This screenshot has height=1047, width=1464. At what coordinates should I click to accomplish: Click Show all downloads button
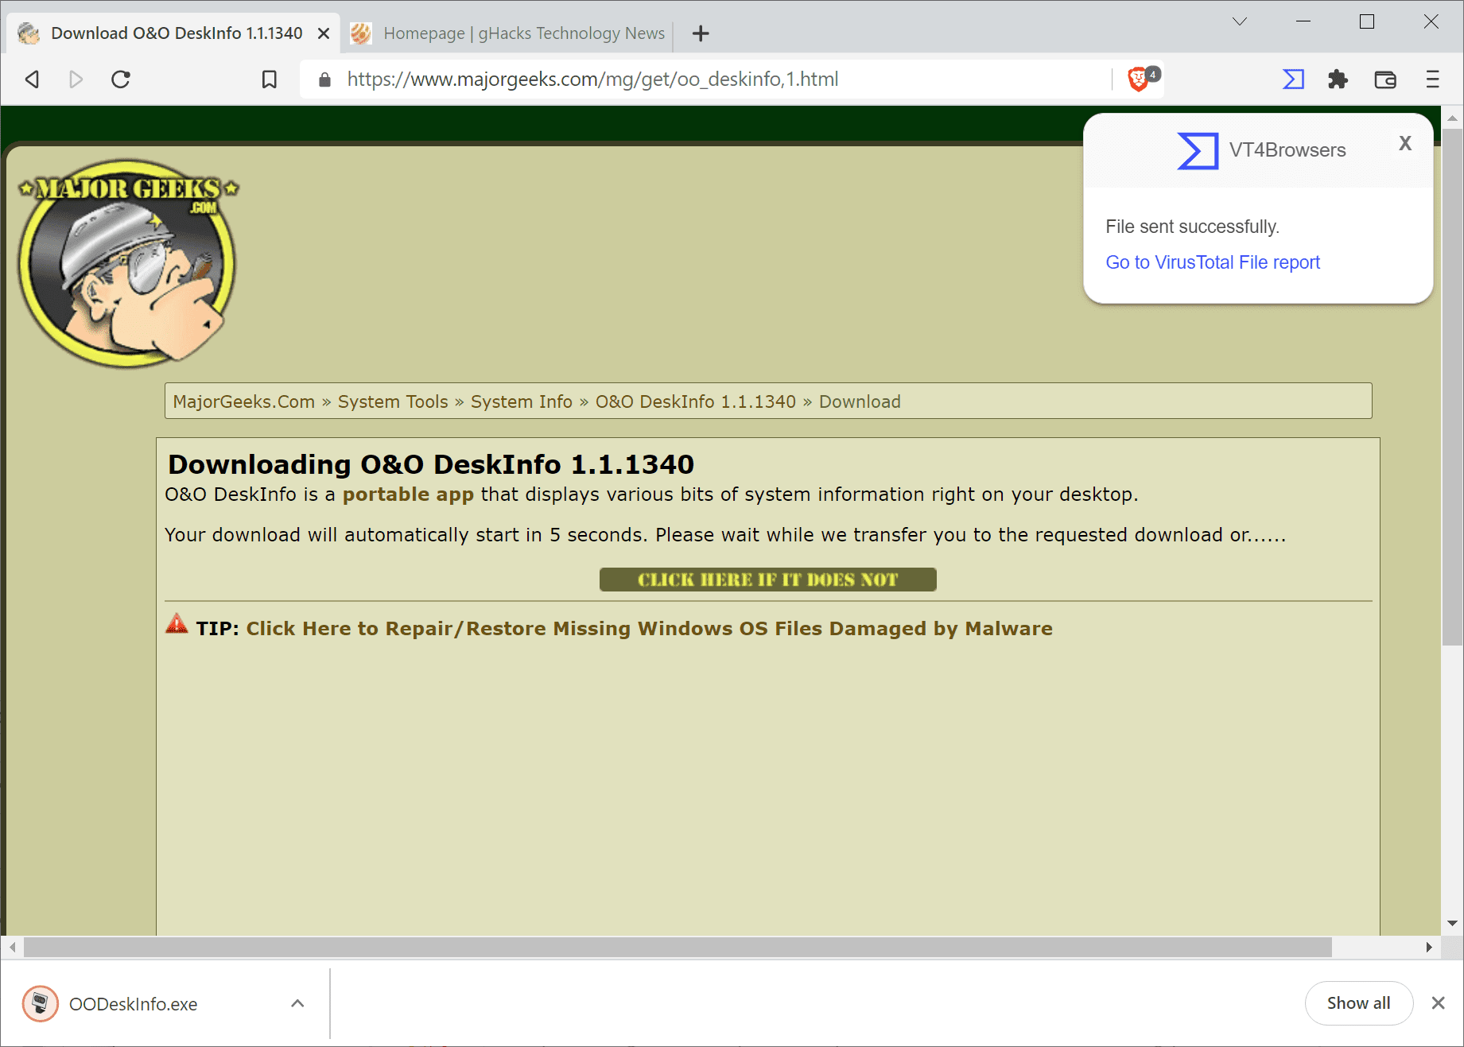pos(1358,1003)
